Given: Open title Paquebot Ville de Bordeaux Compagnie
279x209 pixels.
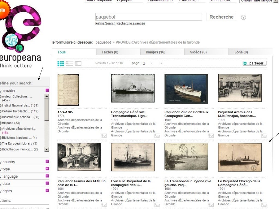Looking at the screenshot, I should tap(186, 114).
